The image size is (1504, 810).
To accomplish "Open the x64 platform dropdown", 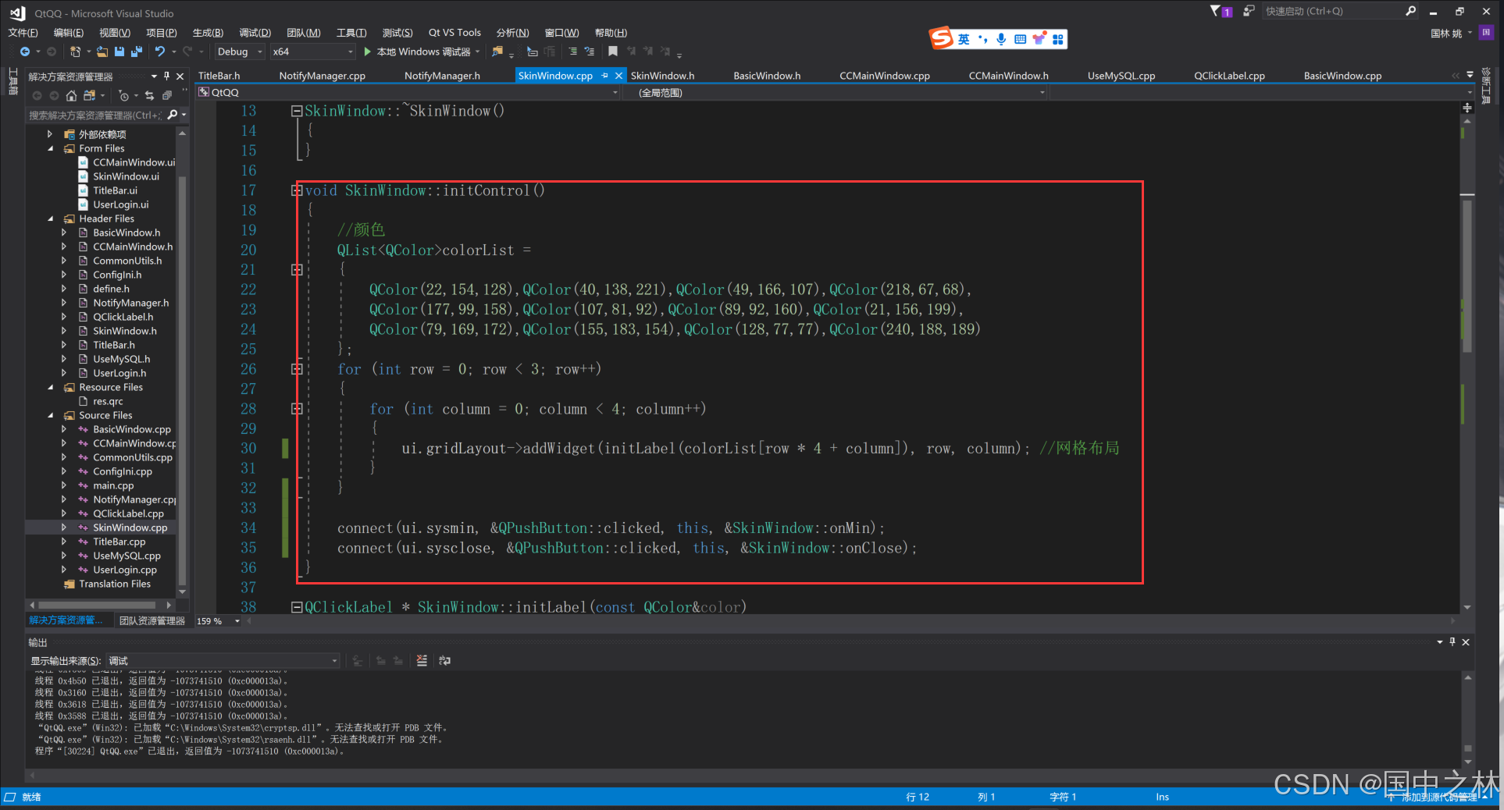I will [312, 52].
